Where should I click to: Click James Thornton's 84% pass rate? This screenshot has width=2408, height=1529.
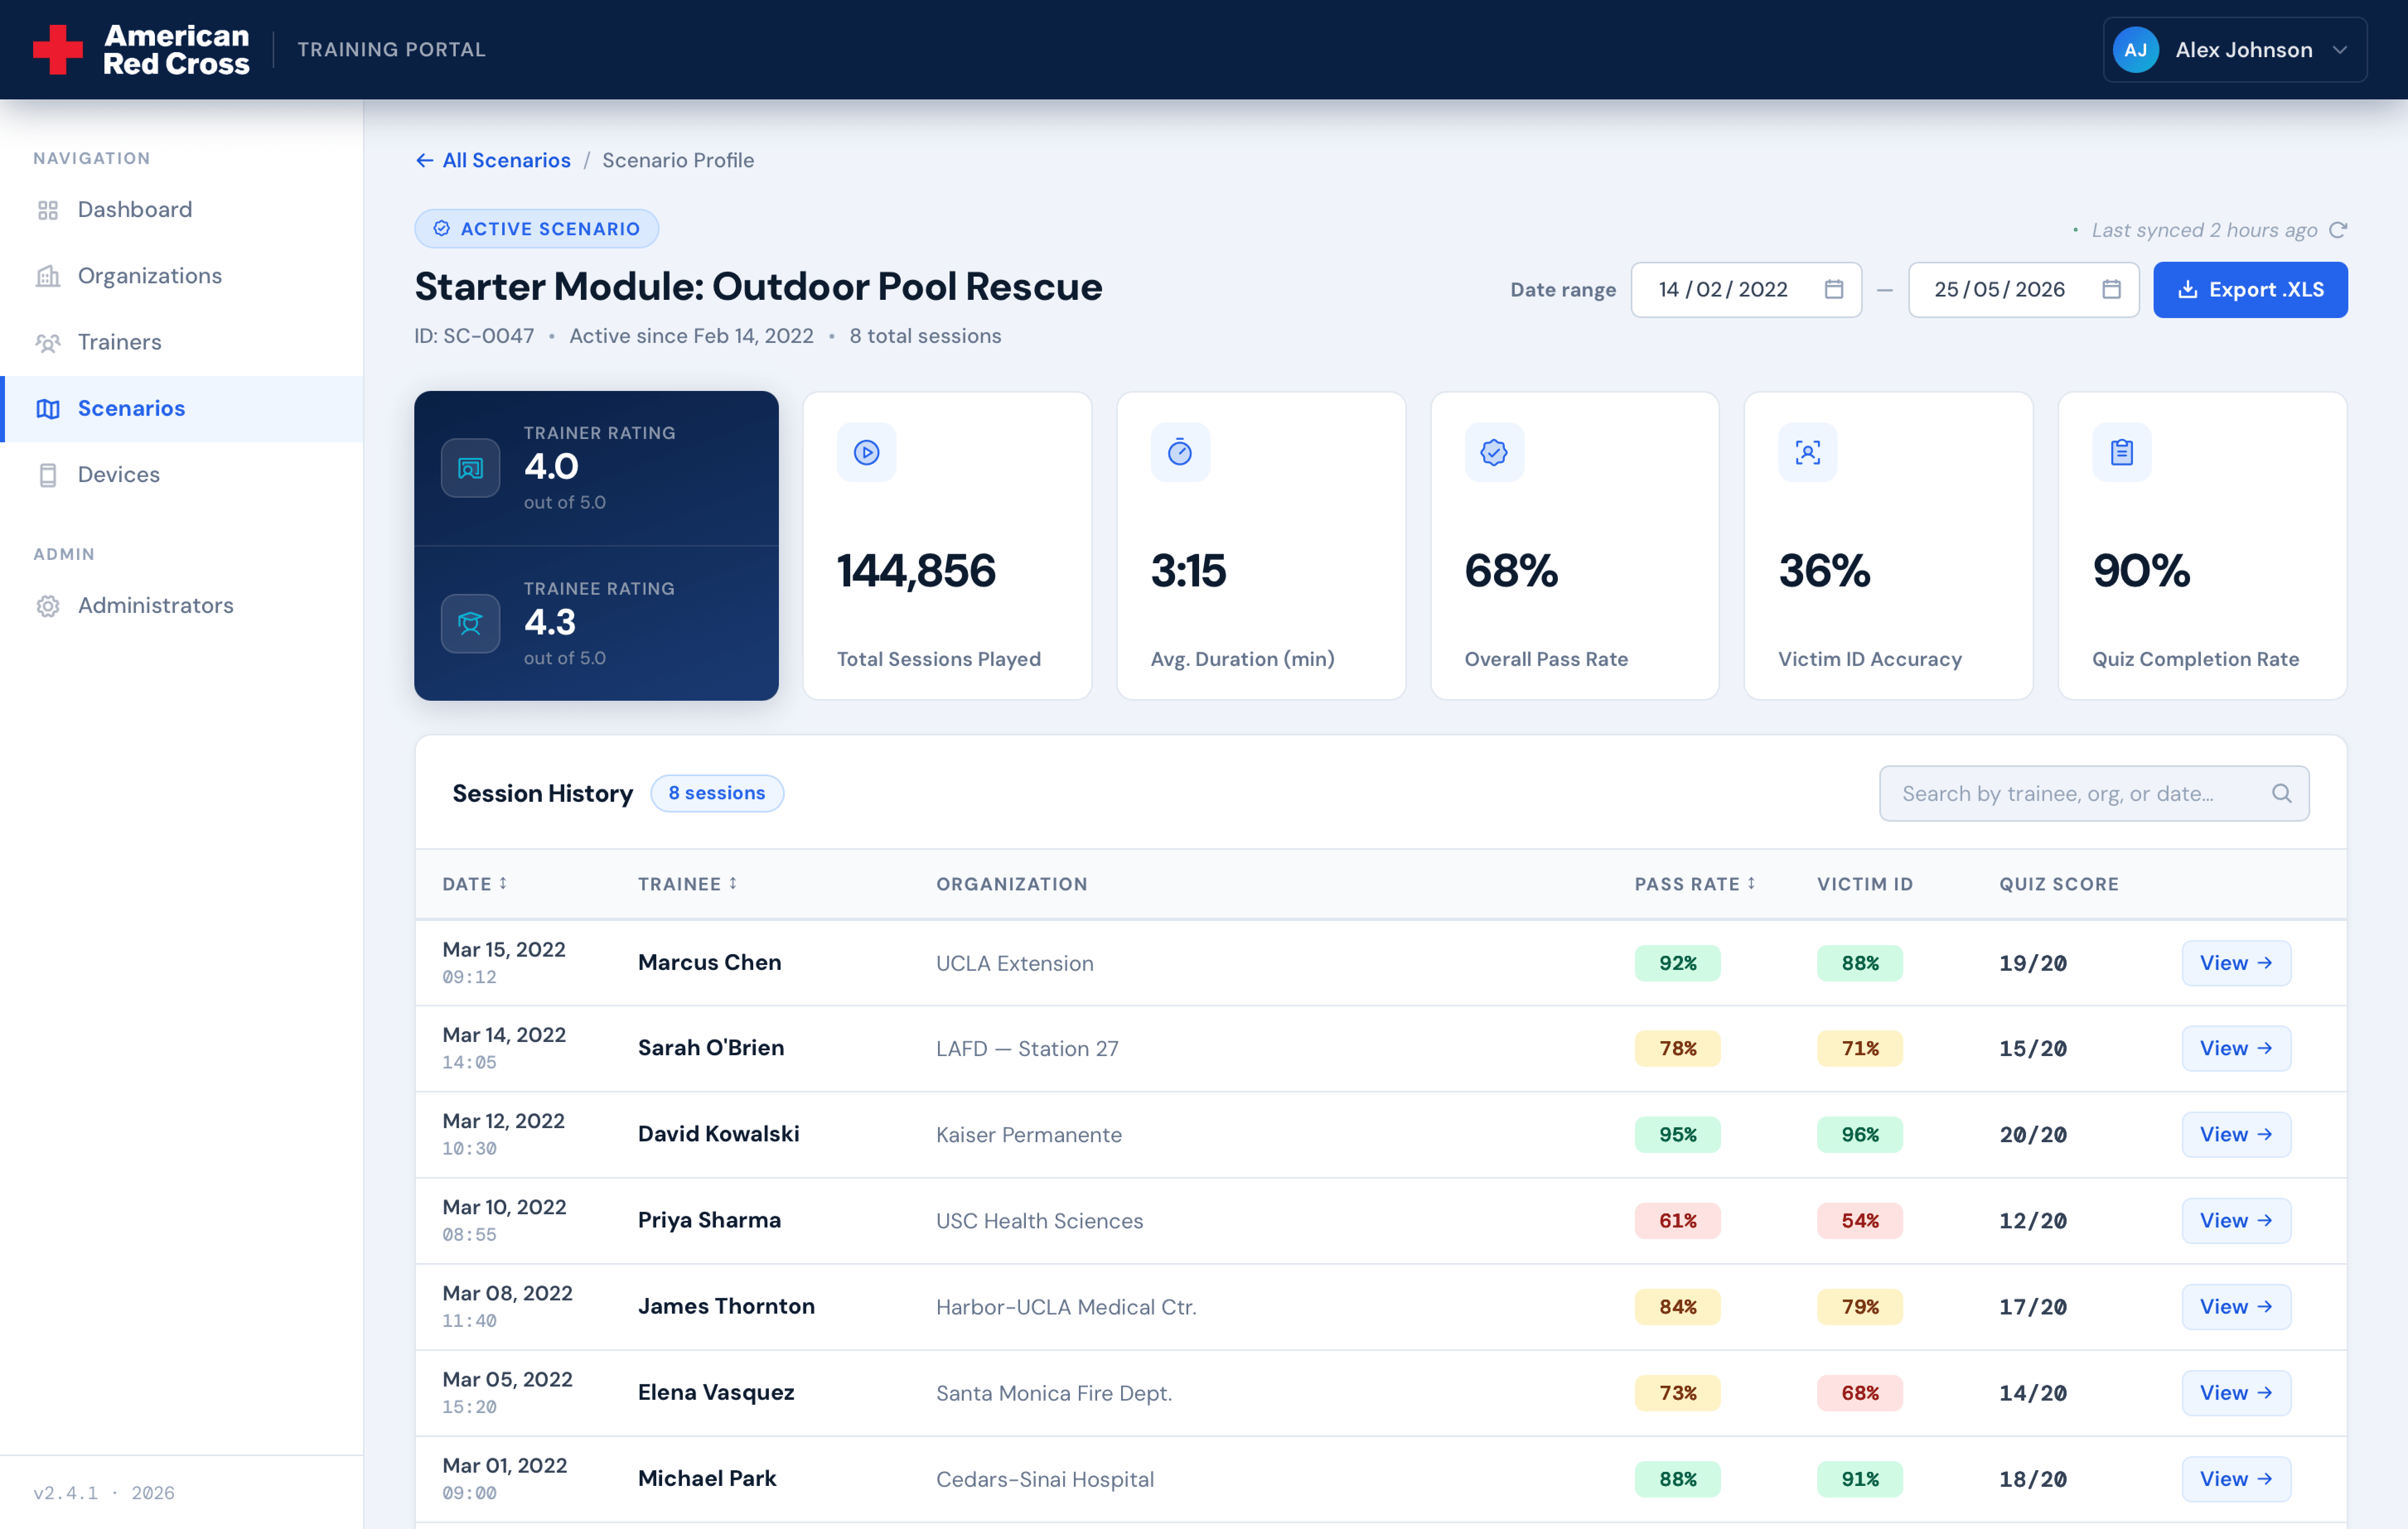[1677, 1306]
